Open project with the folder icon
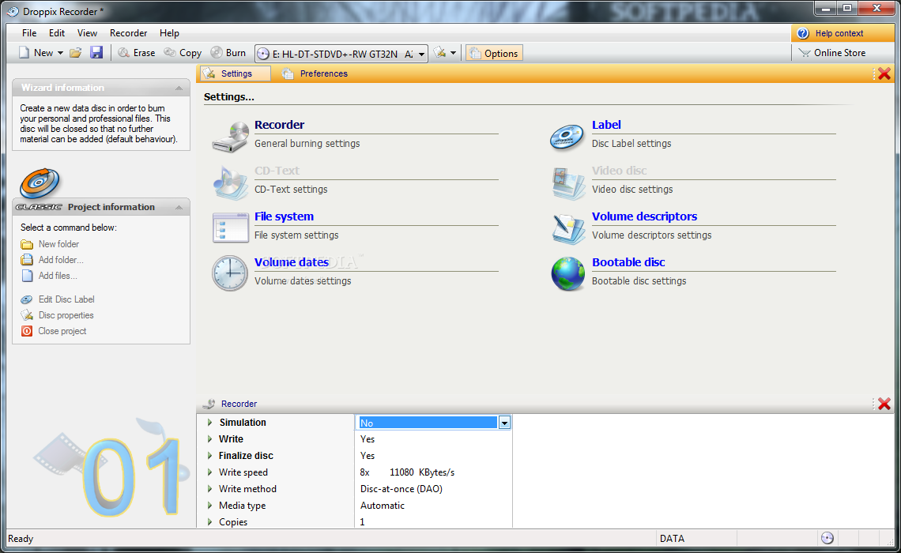Image resolution: width=901 pixels, height=553 pixels. [x=75, y=53]
